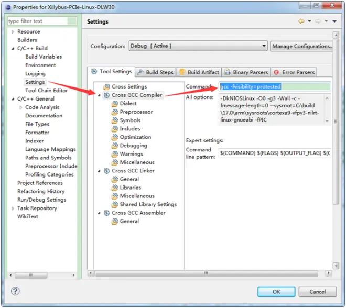The height and width of the screenshot is (308, 346).
Task: Open back history dropdown arrow
Action: [x=309, y=21]
